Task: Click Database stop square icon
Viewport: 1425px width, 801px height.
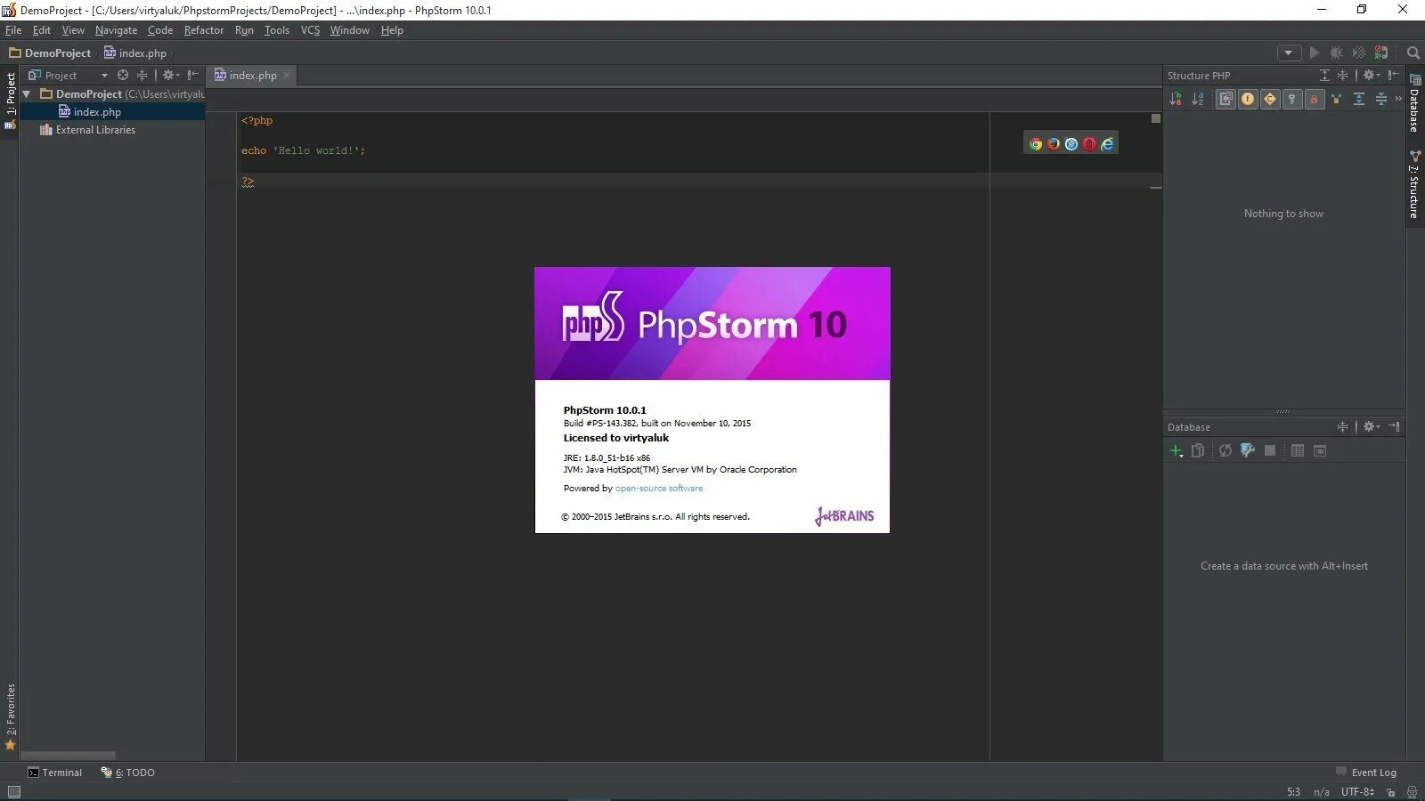Action: (1270, 451)
